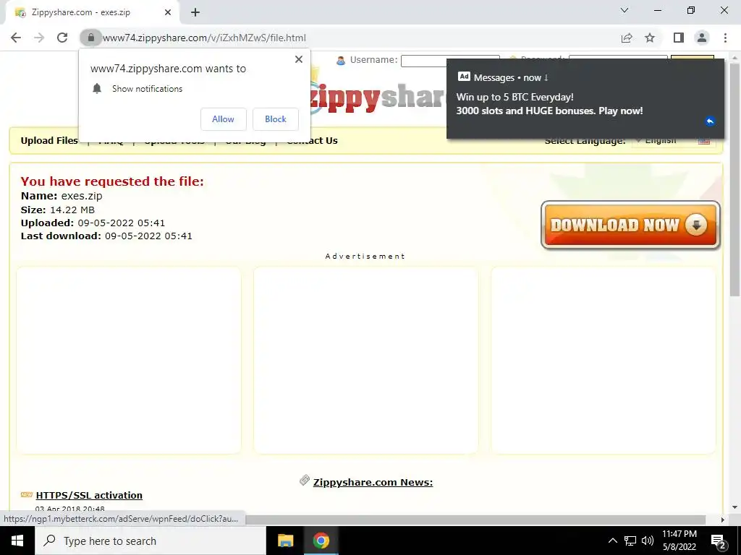Open the Action Center notifications icon

(719, 541)
